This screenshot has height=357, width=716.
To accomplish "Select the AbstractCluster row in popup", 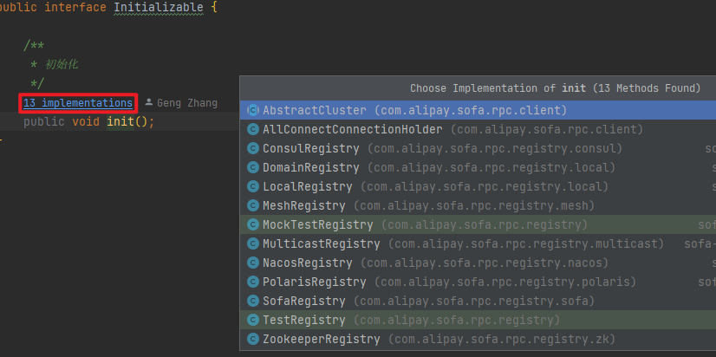I will (478, 110).
